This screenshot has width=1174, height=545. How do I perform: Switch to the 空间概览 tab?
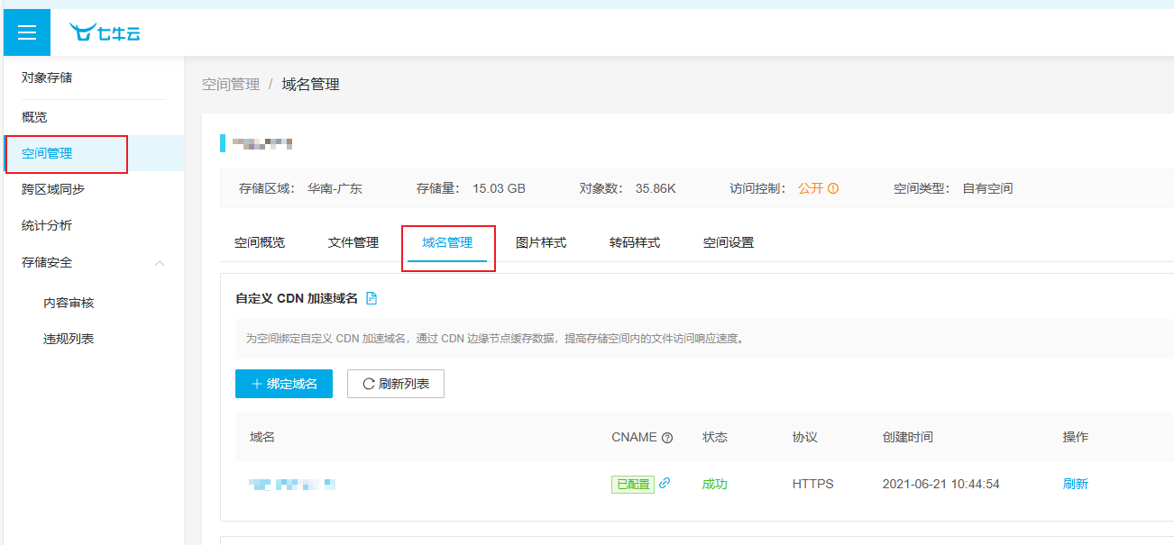260,242
